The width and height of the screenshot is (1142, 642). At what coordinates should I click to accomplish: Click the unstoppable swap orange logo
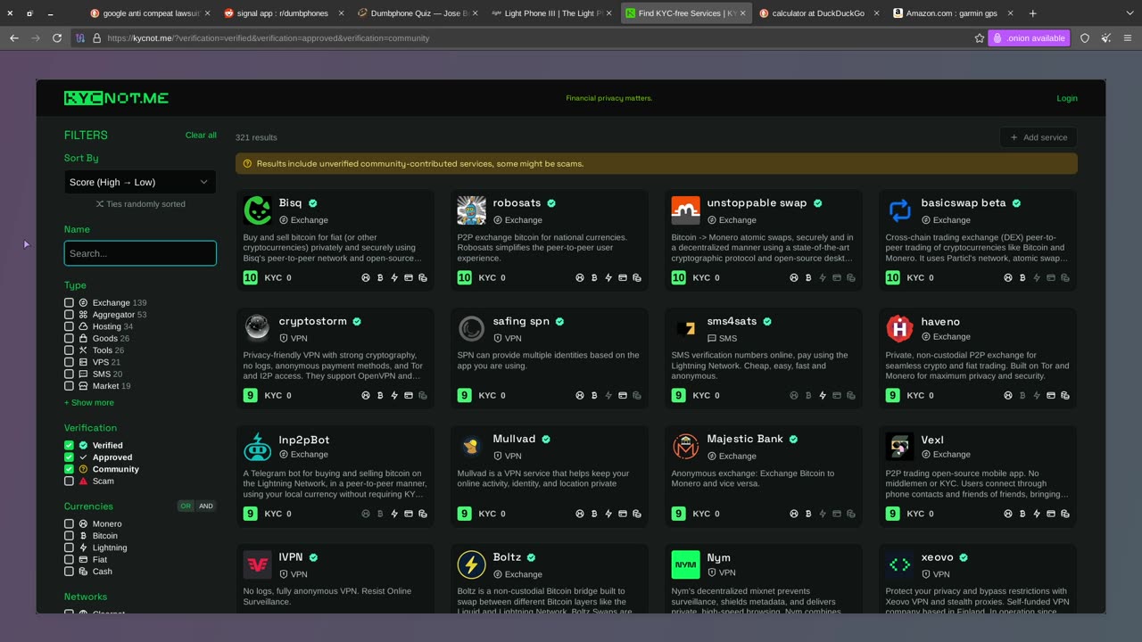tap(685, 210)
